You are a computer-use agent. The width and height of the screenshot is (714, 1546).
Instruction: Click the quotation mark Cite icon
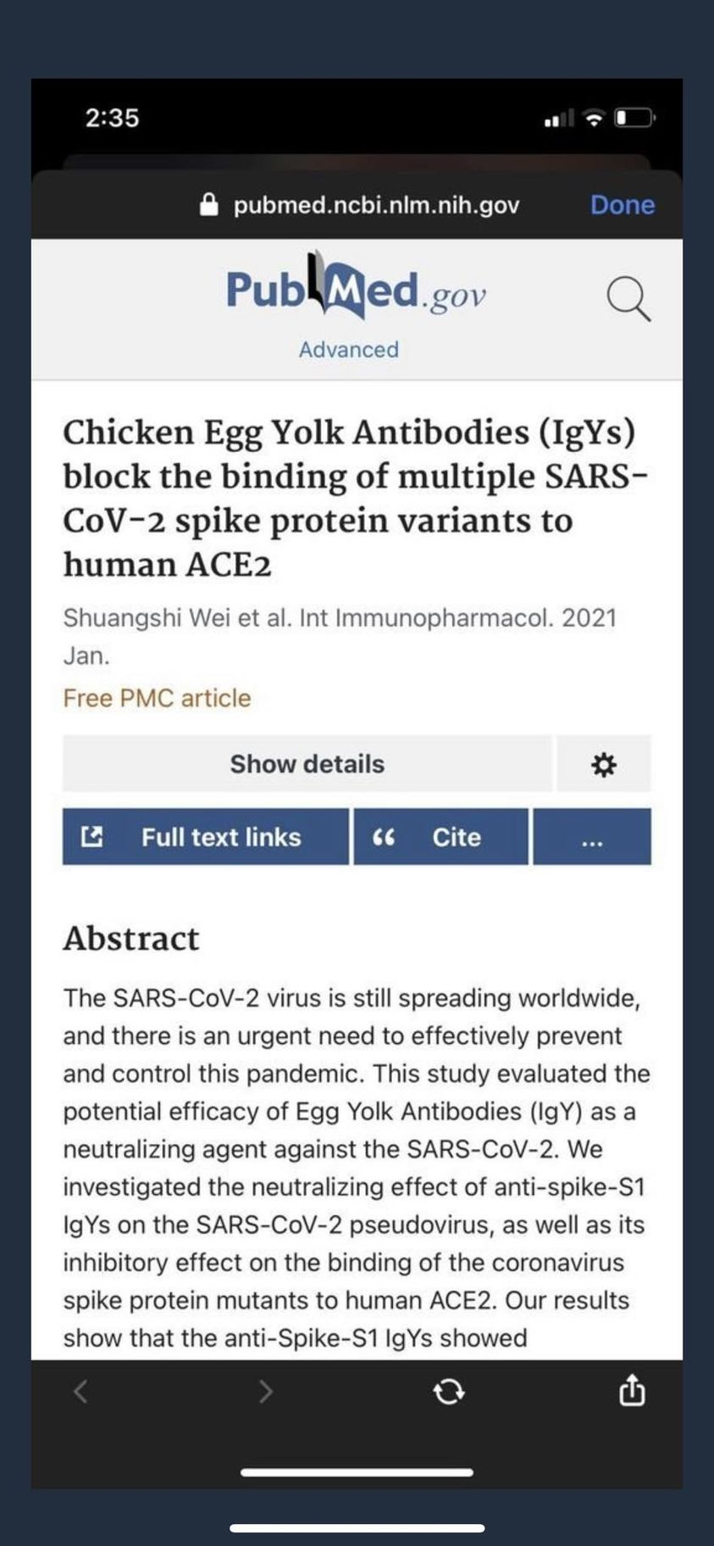[384, 838]
